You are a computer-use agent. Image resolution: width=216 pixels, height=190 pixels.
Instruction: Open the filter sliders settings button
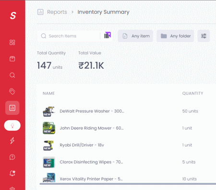click(x=204, y=36)
